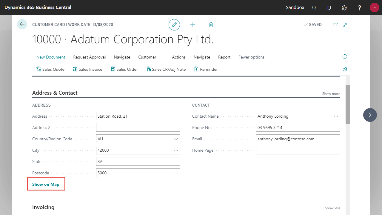Screen dimensions: 382x215
Task: Open the Navigate menu beside Actions
Action: (202, 57)
